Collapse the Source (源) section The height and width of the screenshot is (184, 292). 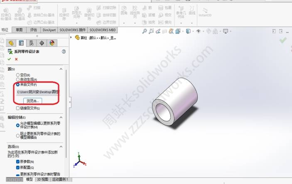(x=61, y=69)
